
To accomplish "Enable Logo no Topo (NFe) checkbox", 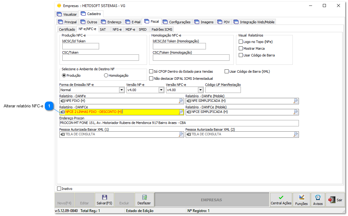I will coord(241,42).
